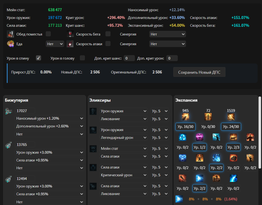Click the Ур. 16/30 level button

tap(185, 127)
